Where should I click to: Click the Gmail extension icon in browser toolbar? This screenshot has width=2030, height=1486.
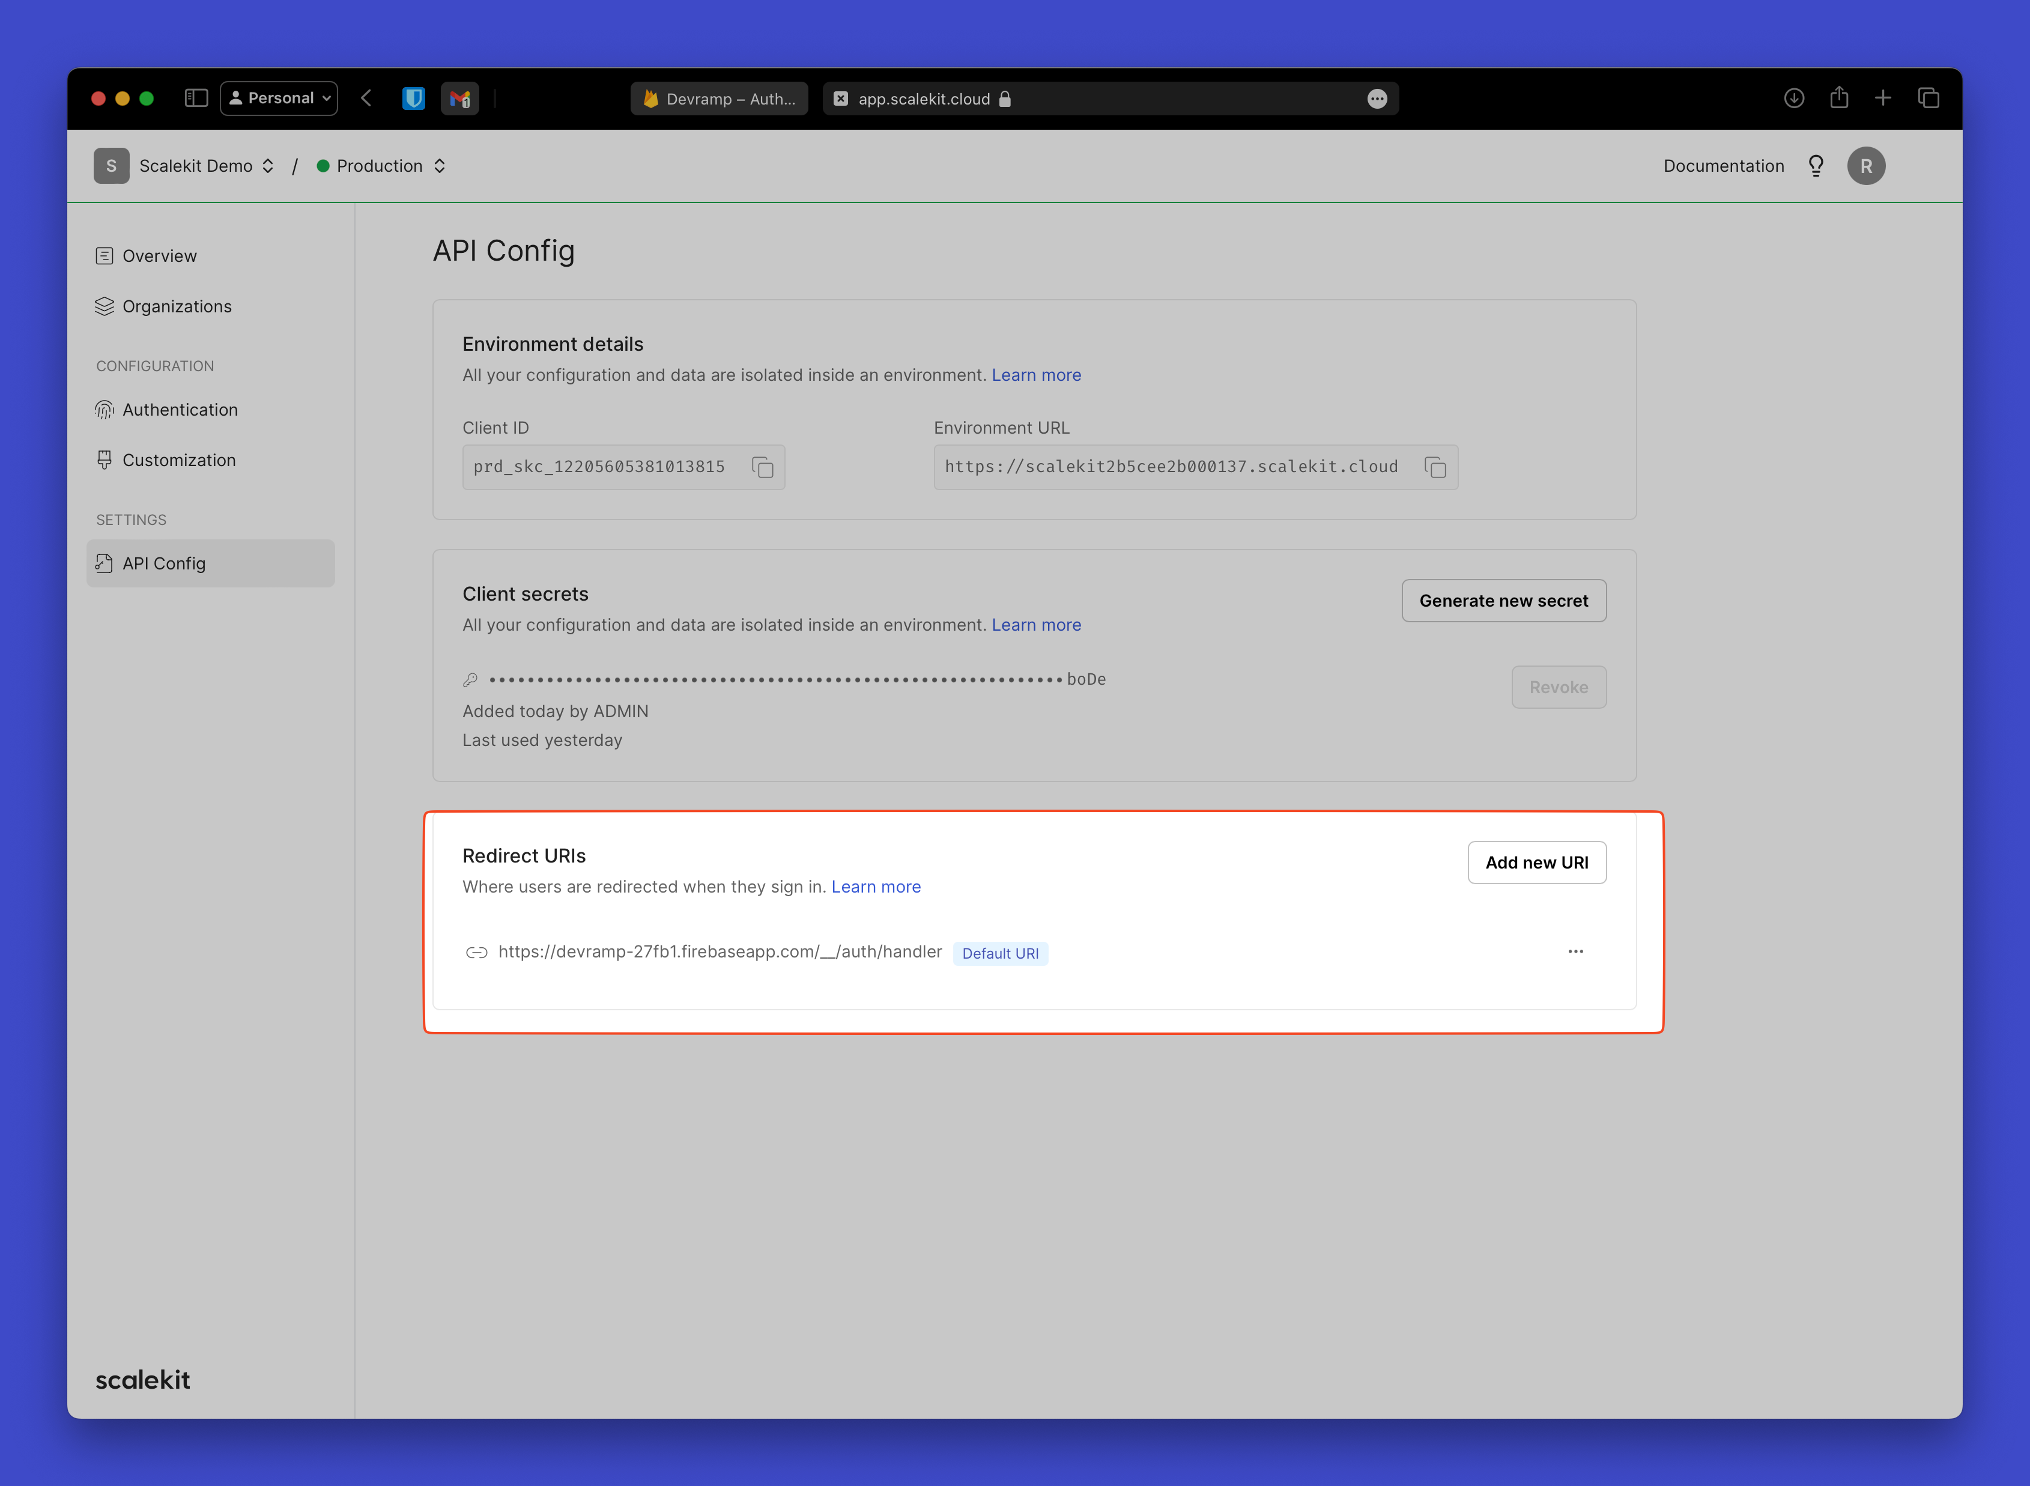(x=459, y=98)
